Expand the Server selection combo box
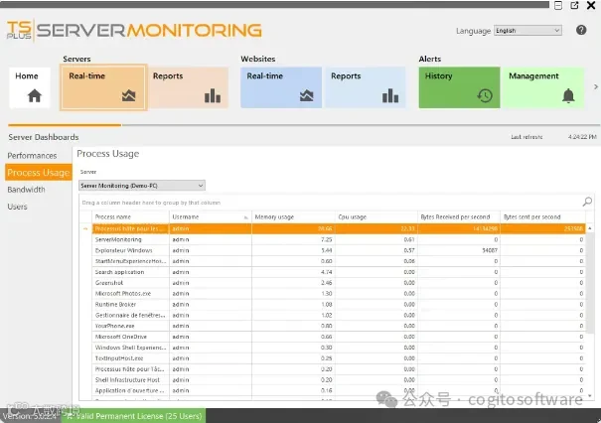Image resolution: width=601 pixels, height=423 pixels. point(142,186)
